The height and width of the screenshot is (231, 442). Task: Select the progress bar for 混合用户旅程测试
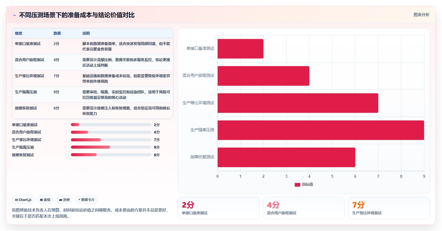pos(111,132)
